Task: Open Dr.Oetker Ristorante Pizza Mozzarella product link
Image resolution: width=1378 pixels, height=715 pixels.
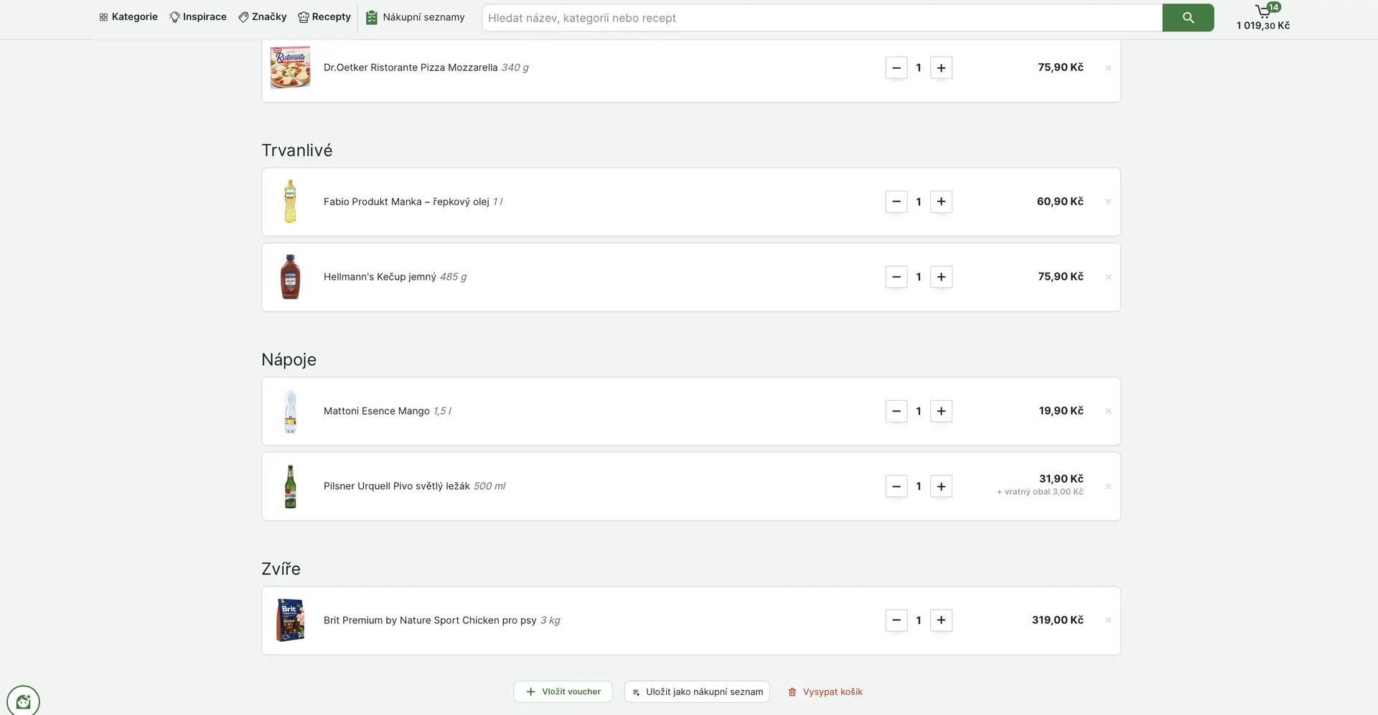Action: [x=426, y=67]
